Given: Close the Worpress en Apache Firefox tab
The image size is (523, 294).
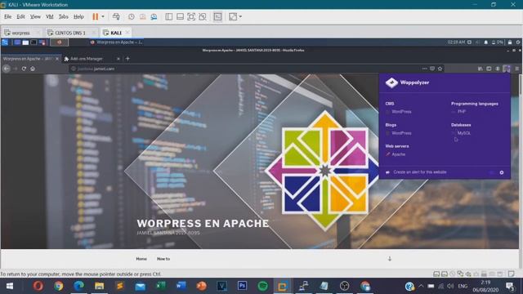Looking at the screenshot, I should pos(57,59).
